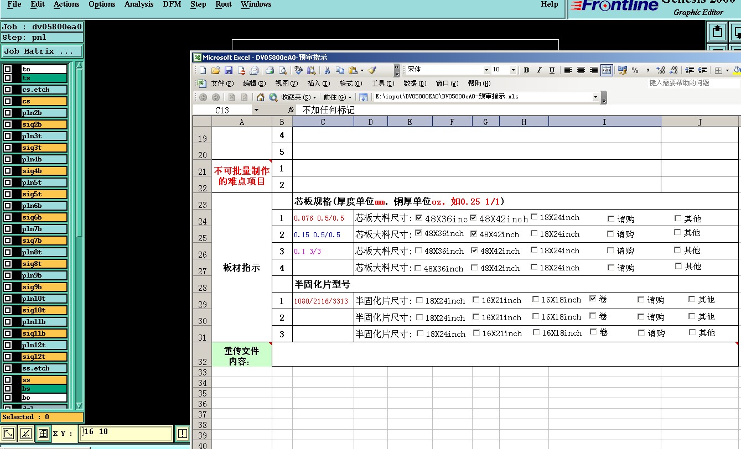Viewport: 741px width, 449px height.
Task: Toggle Bold formatting in Excel
Action: click(527, 70)
